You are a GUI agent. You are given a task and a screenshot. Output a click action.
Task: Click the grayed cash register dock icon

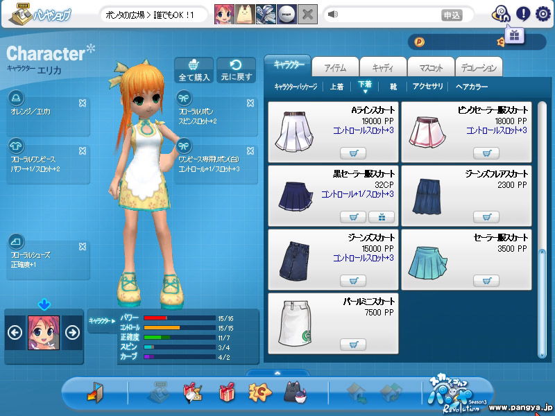(x=159, y=392)
